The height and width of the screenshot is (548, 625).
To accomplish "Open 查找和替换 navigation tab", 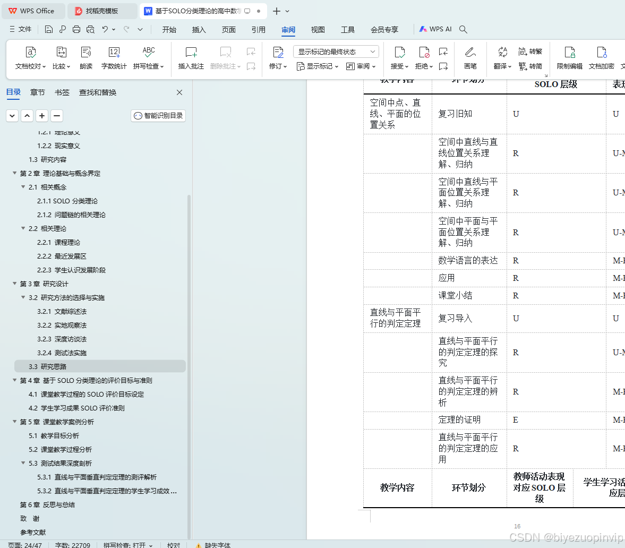I will 98,92.
